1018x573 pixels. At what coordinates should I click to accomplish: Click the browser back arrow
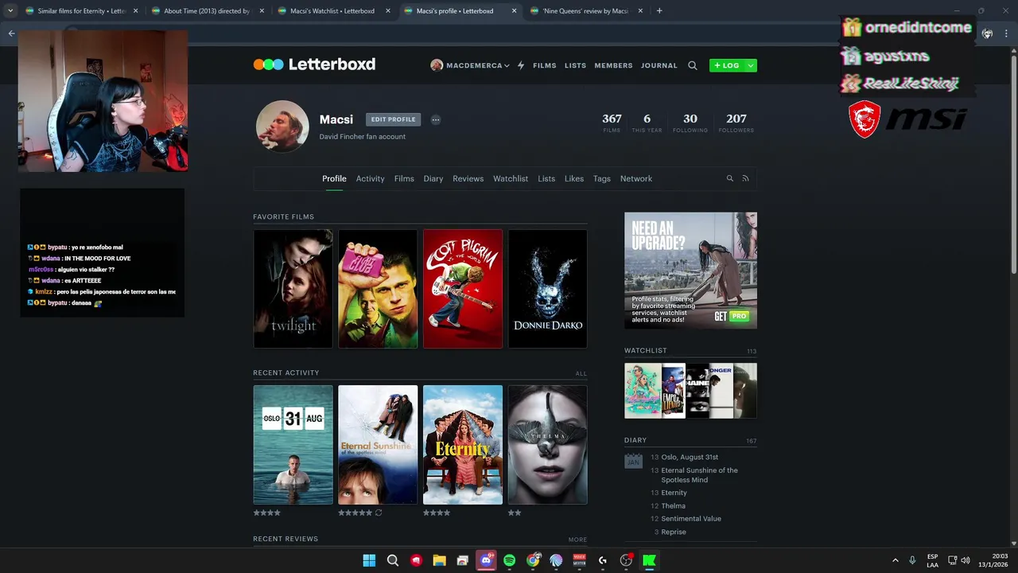pyautogui.click(x=11, y=33)
